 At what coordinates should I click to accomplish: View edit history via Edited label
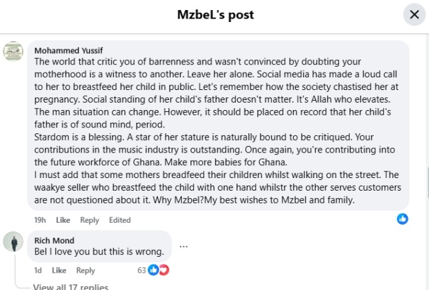tap(120, 220)
